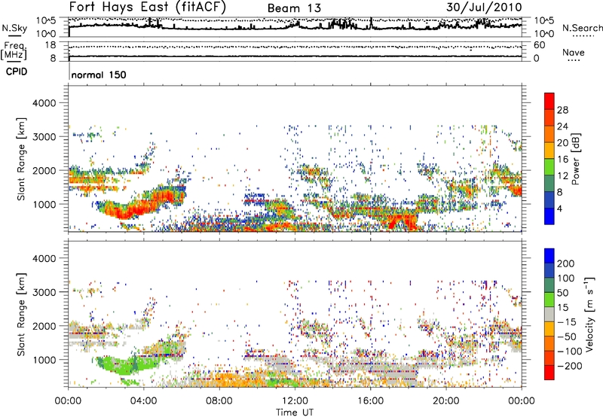Click the title 'Fort Hays East (fitACF)'

point(147,8)
